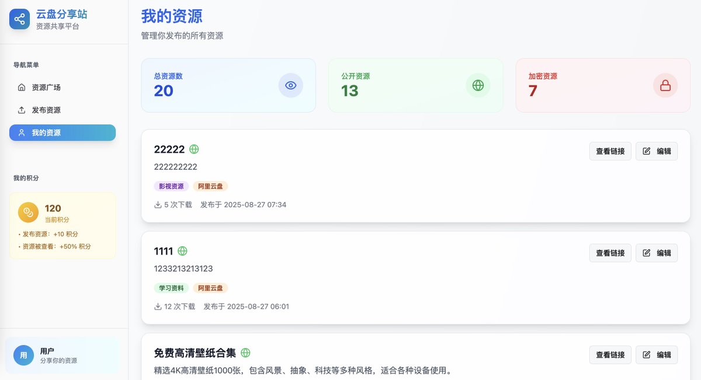This screenshot has height=380, width=701.
Task: Open 资源广场 in navigation menu
Action: pyautogui.click(x=63, y=88)
